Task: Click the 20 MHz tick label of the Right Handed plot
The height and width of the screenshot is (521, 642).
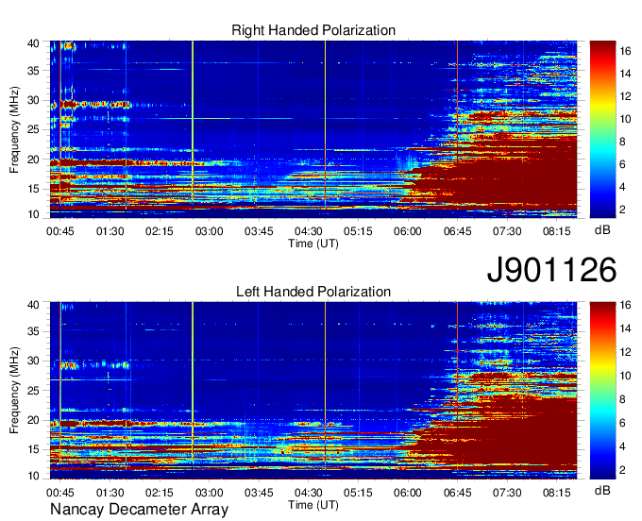Action: (34, 160)
